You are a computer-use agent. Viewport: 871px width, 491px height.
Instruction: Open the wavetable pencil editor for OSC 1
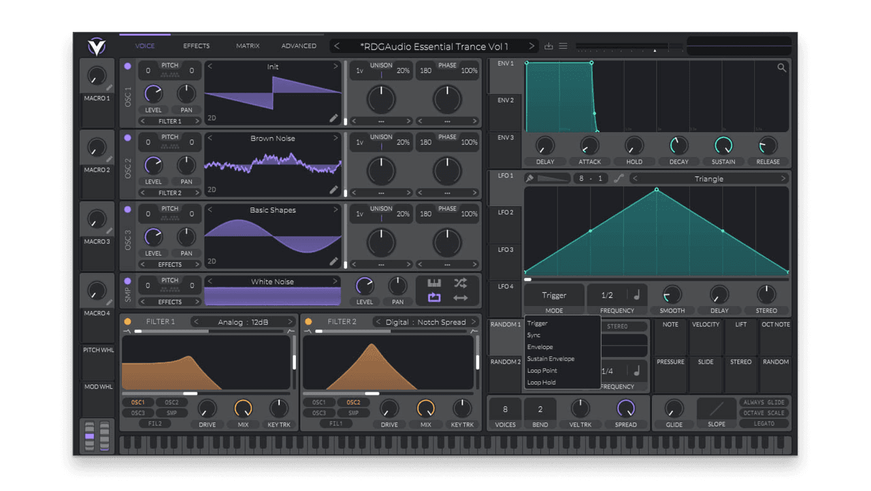pyautogui.click(x=334, y=118)
